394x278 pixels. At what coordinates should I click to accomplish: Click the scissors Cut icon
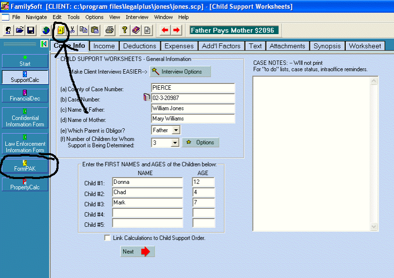(72, 30)
